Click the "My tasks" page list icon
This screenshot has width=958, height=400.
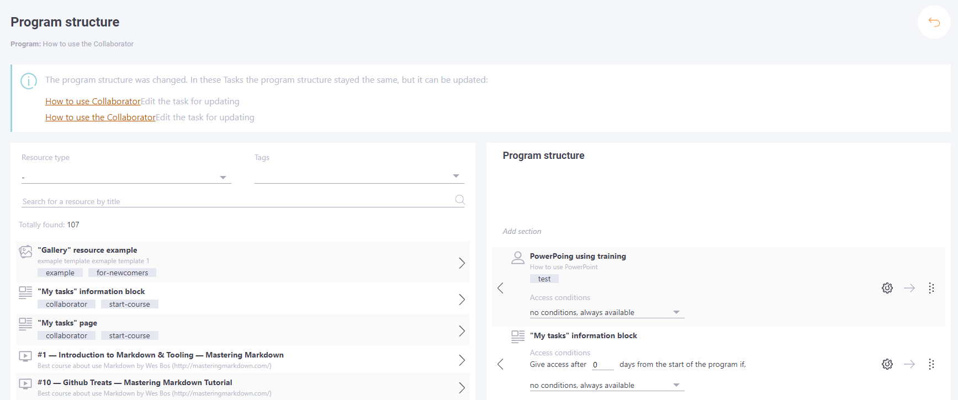coord(25,324)
